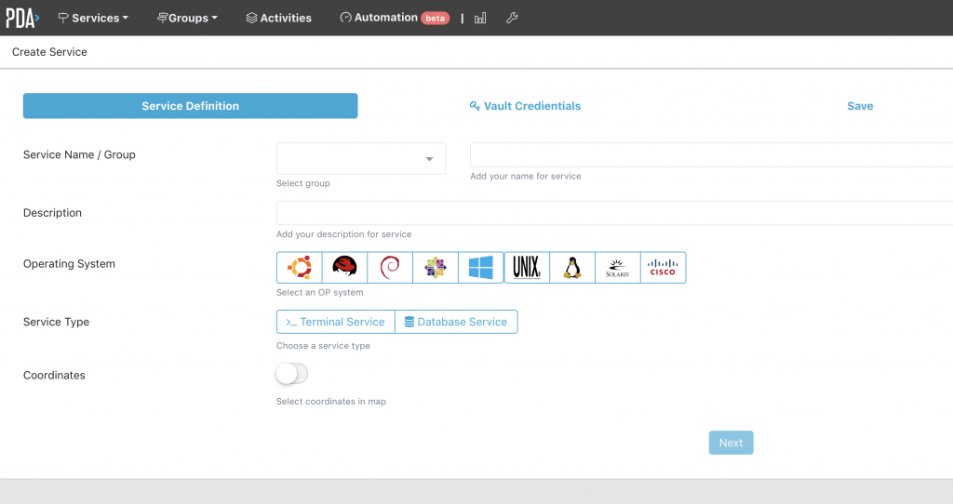Viewport: 953px width, 504px height.
Task: Choose Ubuntu operating system
Action: pos(299,267)
